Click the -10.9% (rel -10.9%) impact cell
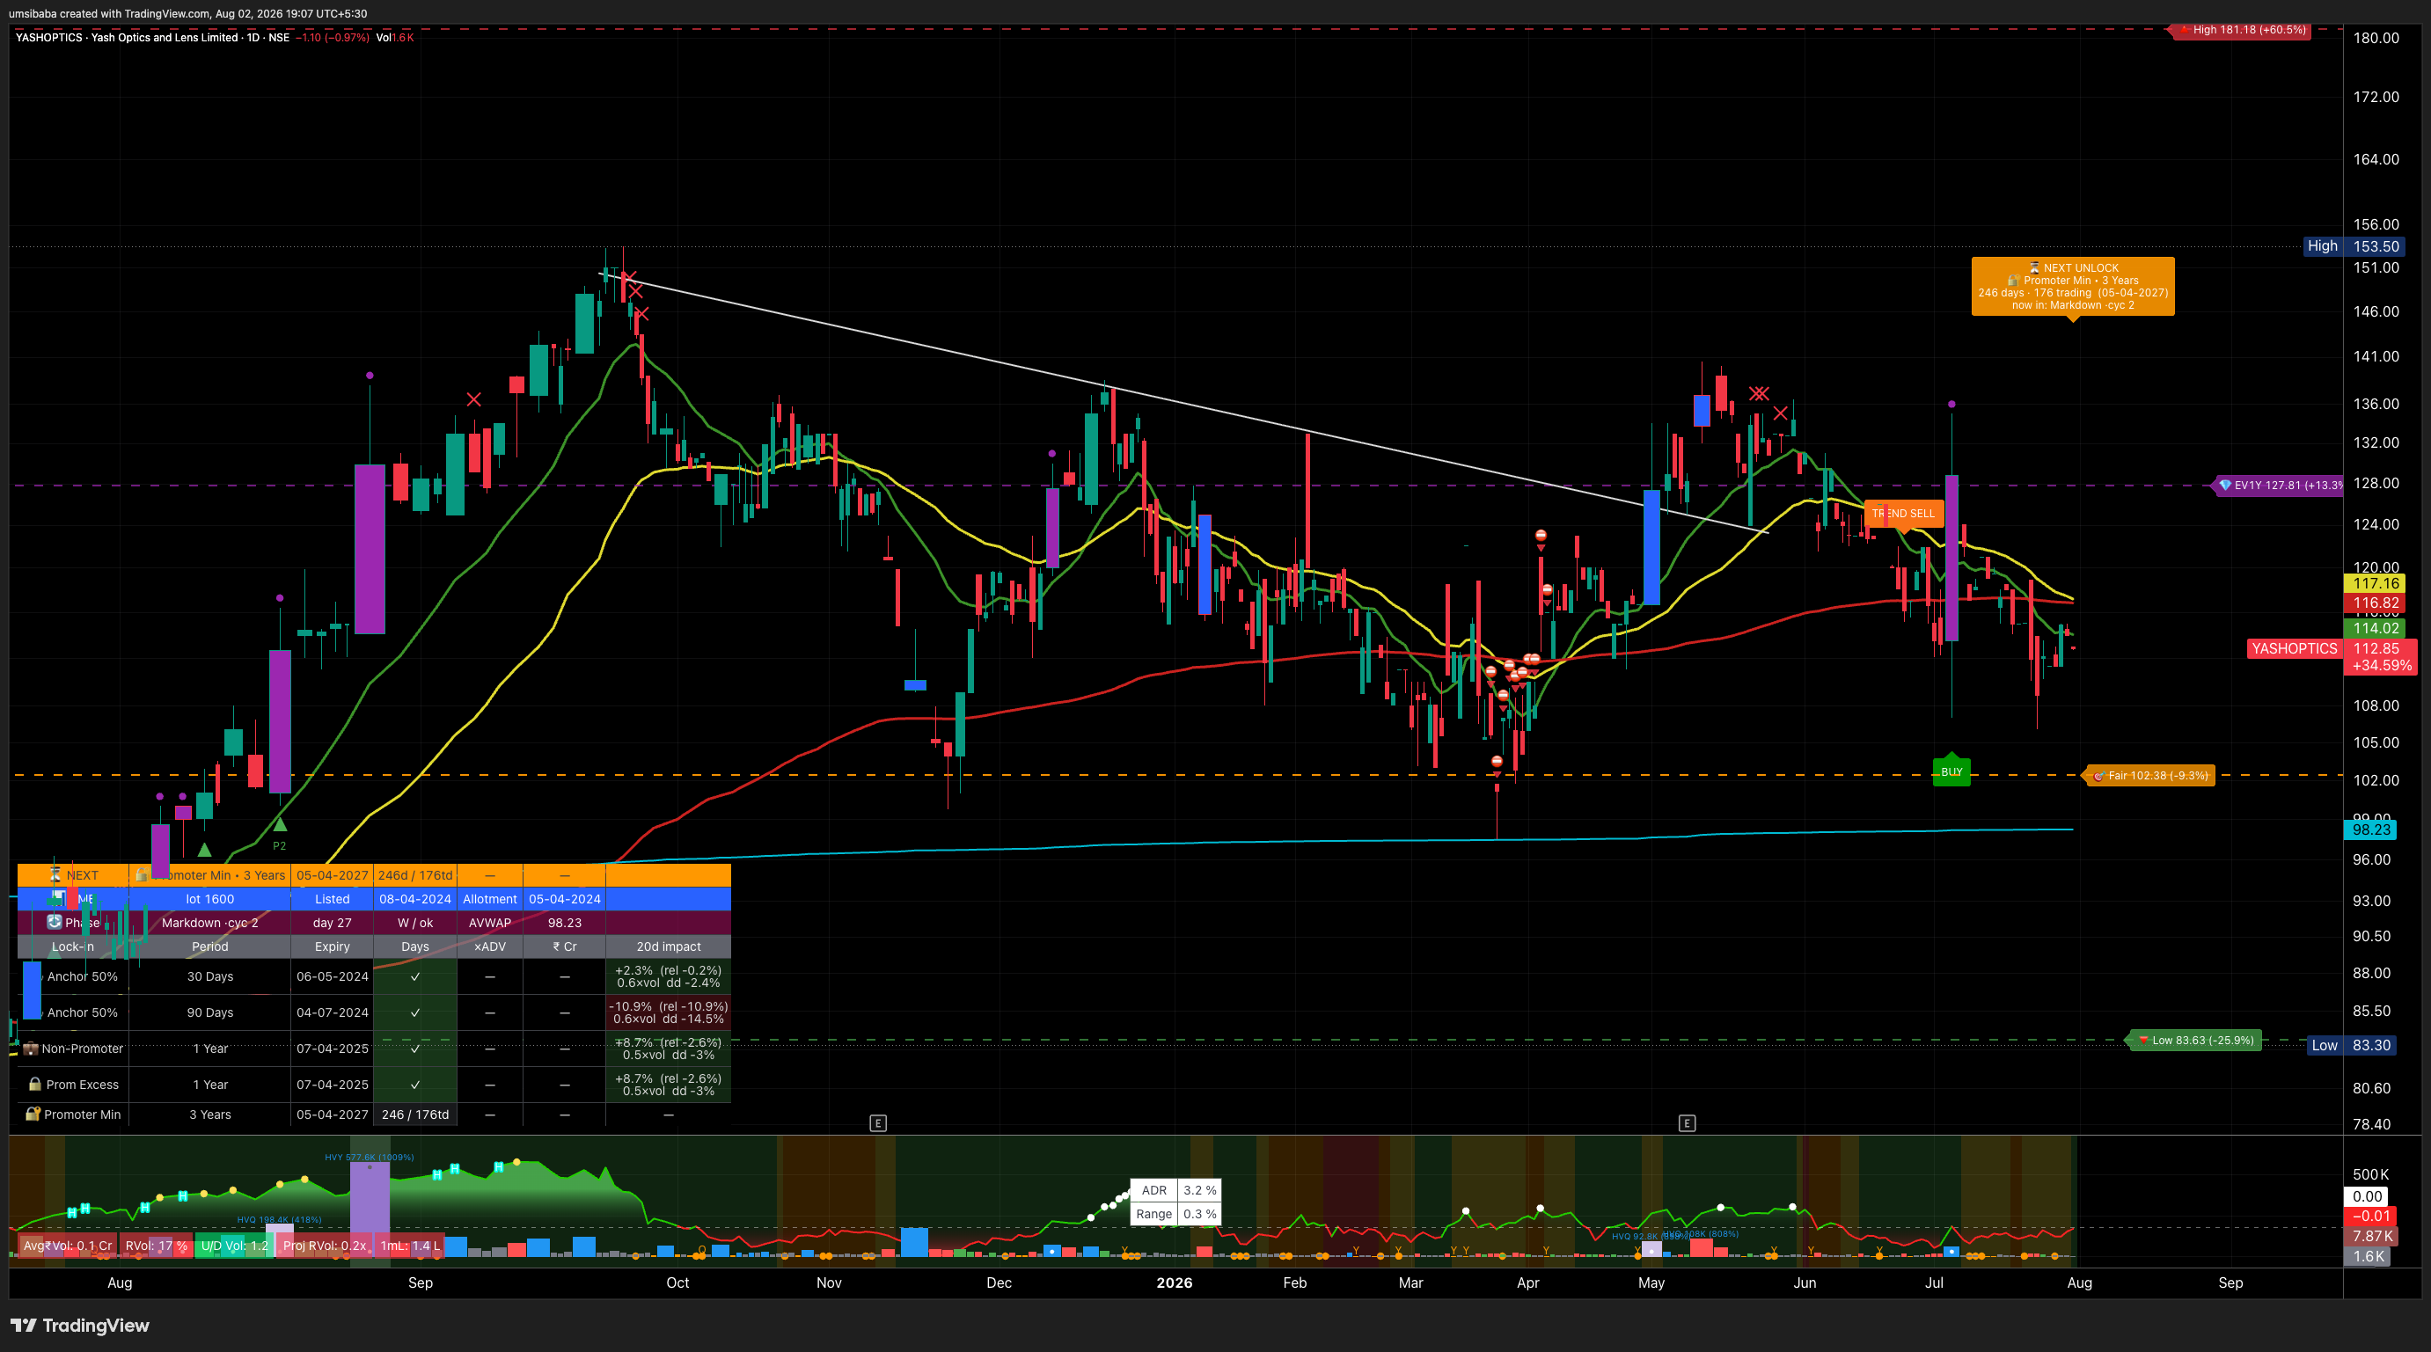 point(668,1012)
